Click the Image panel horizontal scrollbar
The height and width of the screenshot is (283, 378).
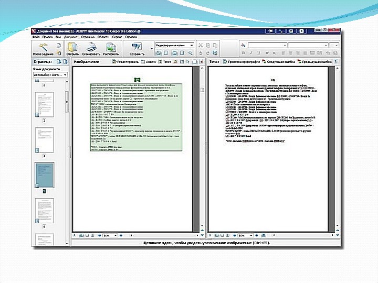click(x=164, y=235)
